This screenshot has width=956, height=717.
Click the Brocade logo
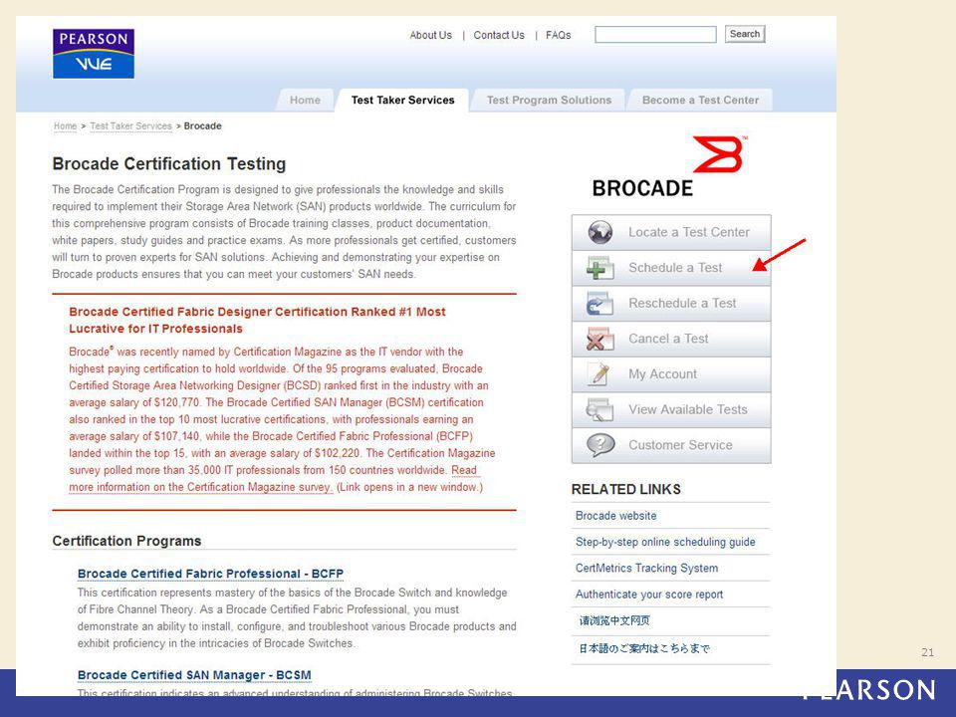point(669,166)
